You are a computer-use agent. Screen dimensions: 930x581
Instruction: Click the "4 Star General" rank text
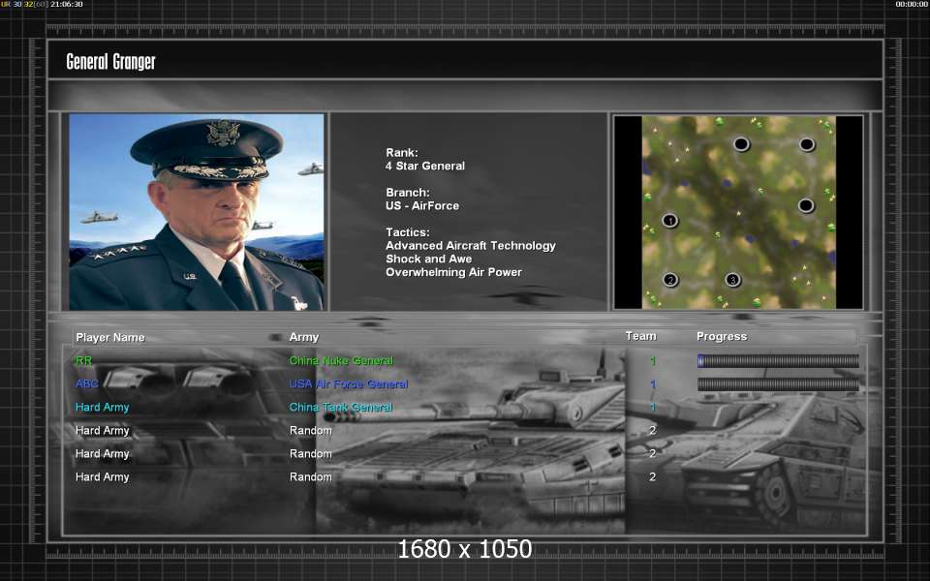pos(424,166)
